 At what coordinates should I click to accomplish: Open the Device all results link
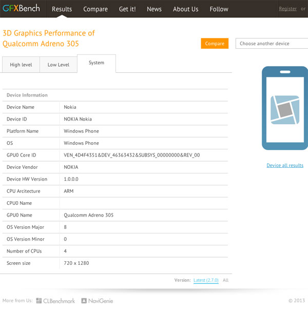(x=285, y=165)
